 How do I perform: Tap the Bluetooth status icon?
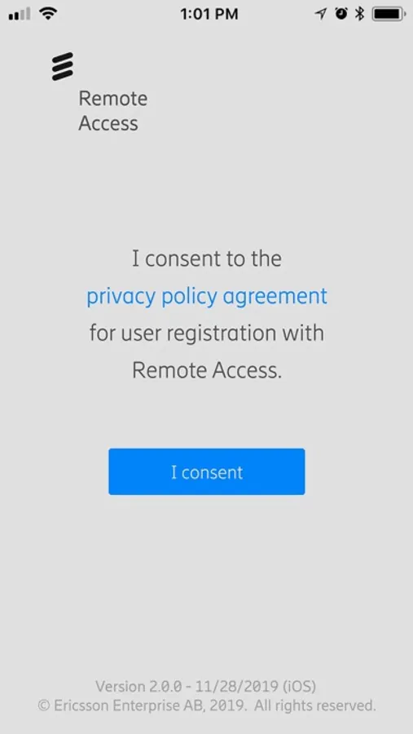point(359,14)
